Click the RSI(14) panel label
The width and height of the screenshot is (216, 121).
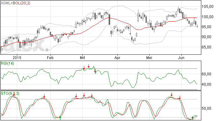coord(8,63)
